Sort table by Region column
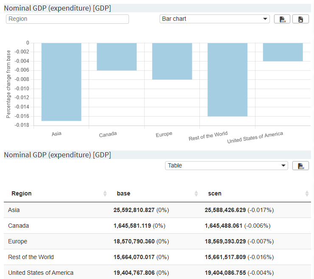The height and width of the screenshot is (279, 314). tap(105, 193)
